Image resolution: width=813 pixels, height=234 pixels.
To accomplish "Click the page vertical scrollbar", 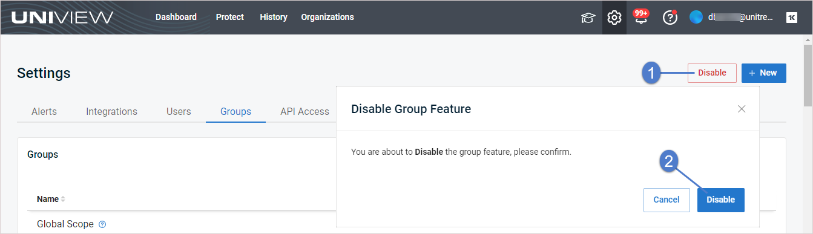I will click(808, 76).
